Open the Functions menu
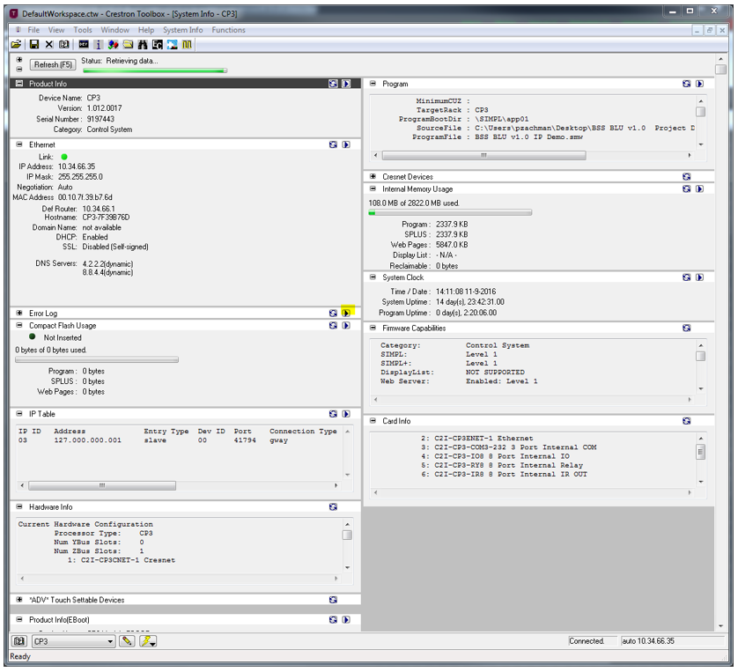738x672 pixels. pyautogui.click(x=228, y=30)
